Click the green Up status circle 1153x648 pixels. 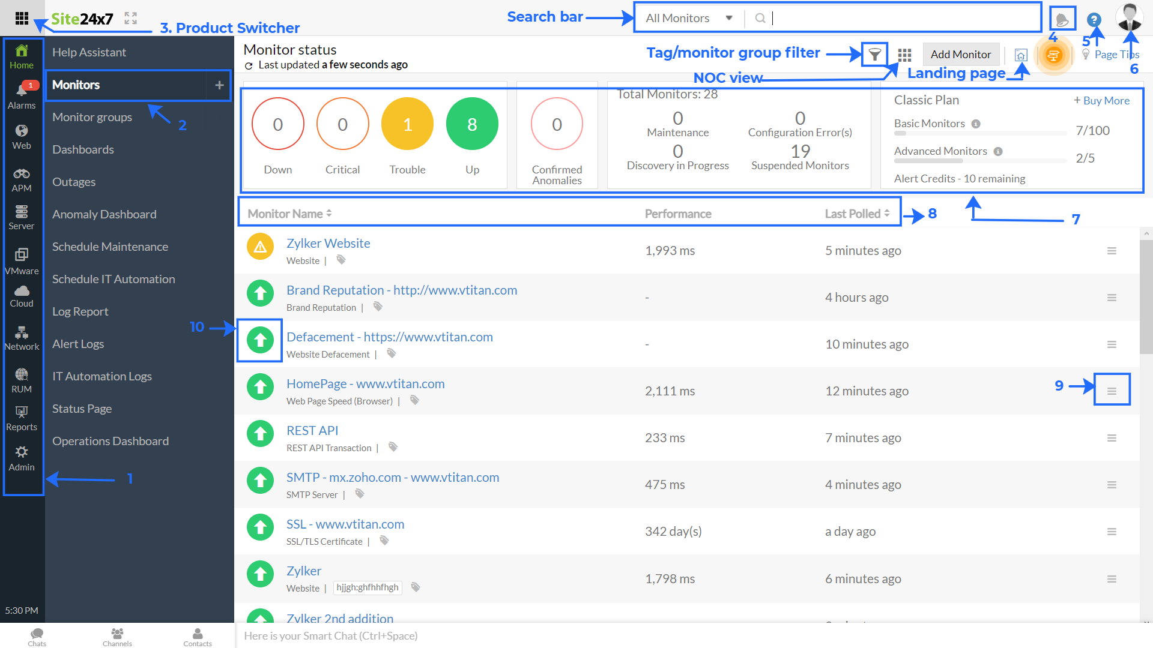coord(472,124)
